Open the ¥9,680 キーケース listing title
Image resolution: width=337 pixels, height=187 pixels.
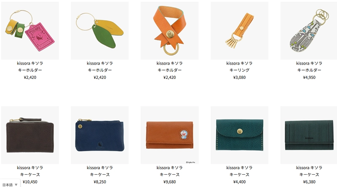coord(170,174)
